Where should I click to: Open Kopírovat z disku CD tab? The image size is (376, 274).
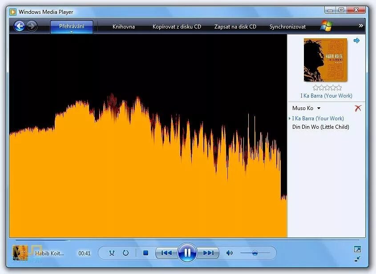[177, 27]
